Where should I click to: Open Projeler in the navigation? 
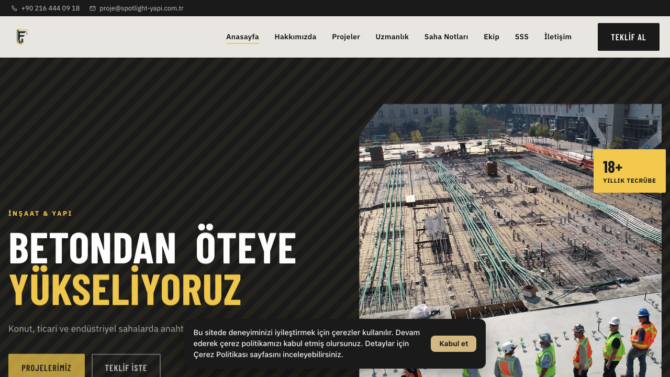[x=346, y=37]
